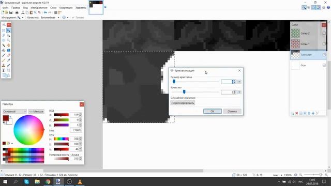
Task: Select the Recolor tool
Action: coord(9,66)
